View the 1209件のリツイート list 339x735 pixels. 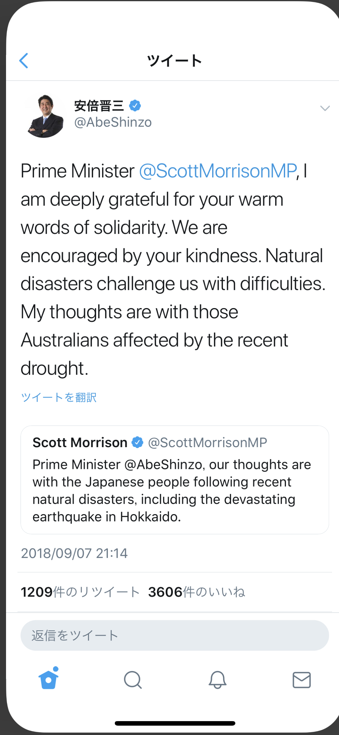click(80, 592)
